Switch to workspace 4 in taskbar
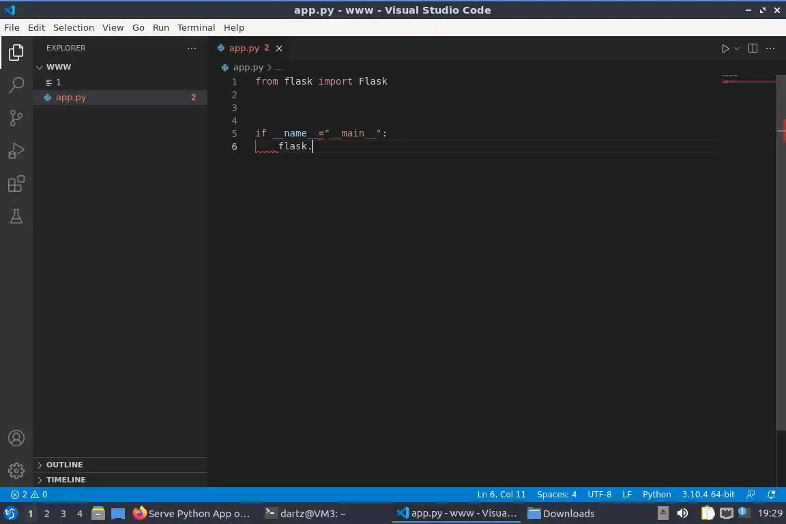This screenshot has height=524, width=786. pos(80,514)
